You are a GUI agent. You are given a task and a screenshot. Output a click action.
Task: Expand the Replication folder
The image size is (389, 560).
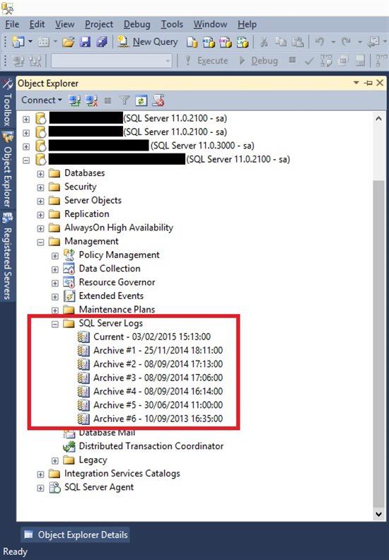[40, 215]
